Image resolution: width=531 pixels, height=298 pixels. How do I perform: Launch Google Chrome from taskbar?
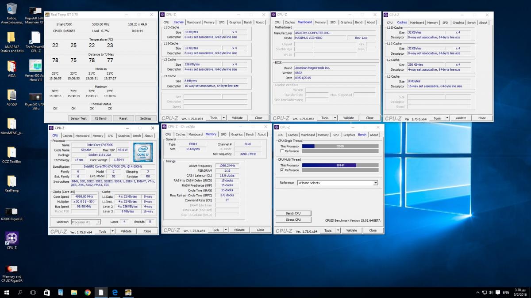point(88,292)
